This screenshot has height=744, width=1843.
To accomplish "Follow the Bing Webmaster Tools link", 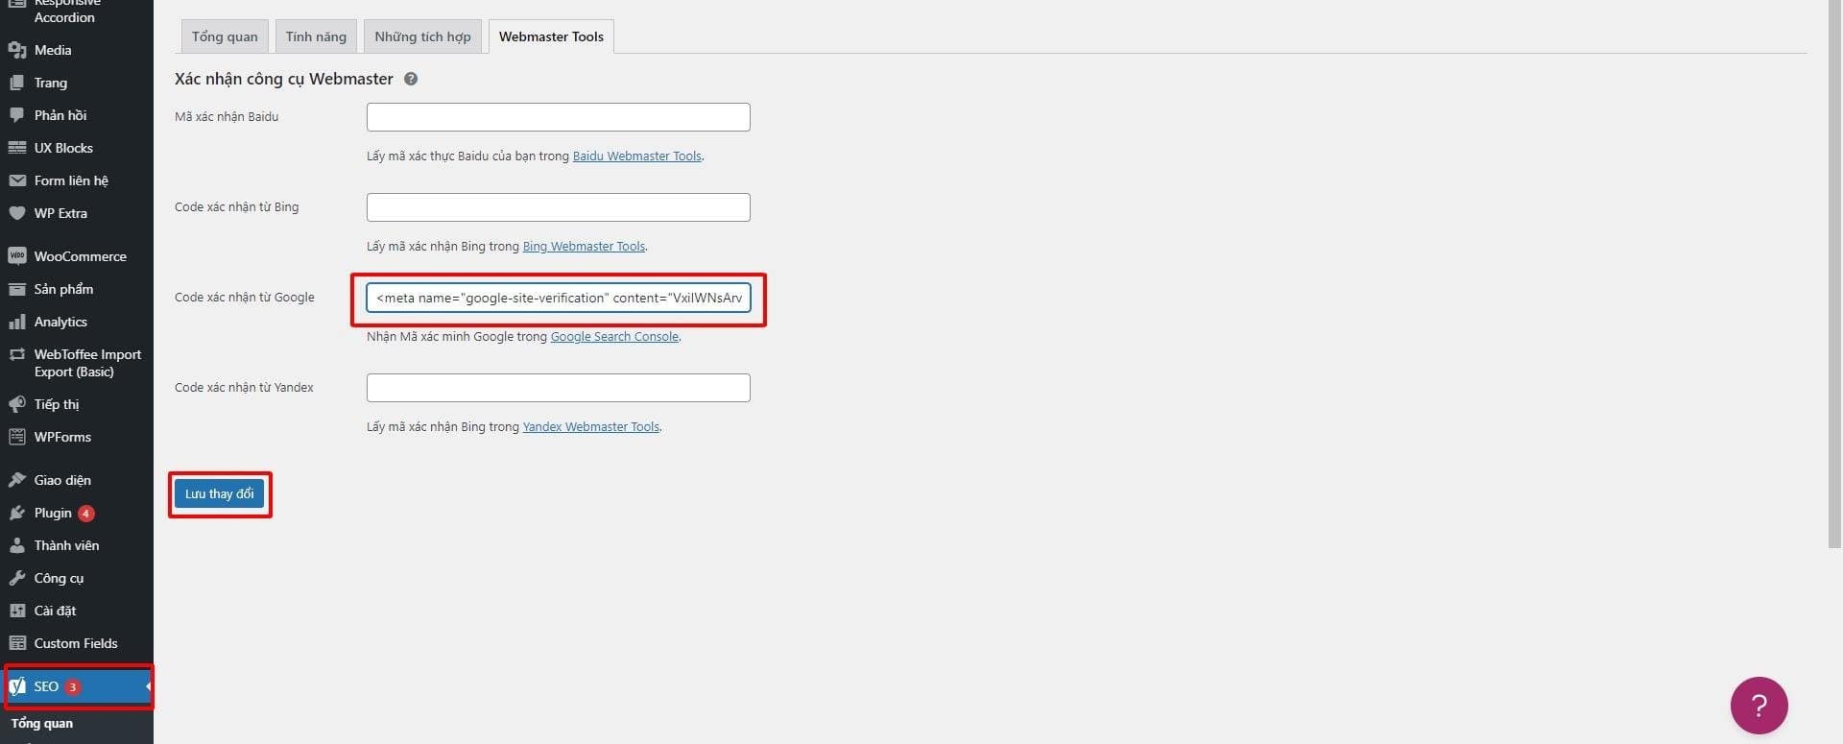I will pyautogui.click(x=584, y=247).
